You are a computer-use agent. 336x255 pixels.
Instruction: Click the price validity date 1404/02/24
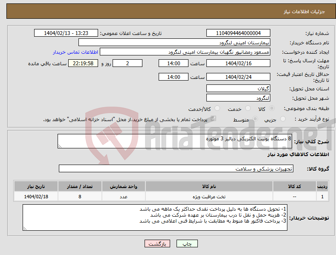pyautogui.click(x=238, y=77)
